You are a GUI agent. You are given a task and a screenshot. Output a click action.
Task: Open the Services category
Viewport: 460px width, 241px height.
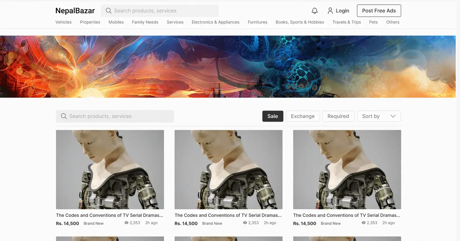click(x=175, y=22)
